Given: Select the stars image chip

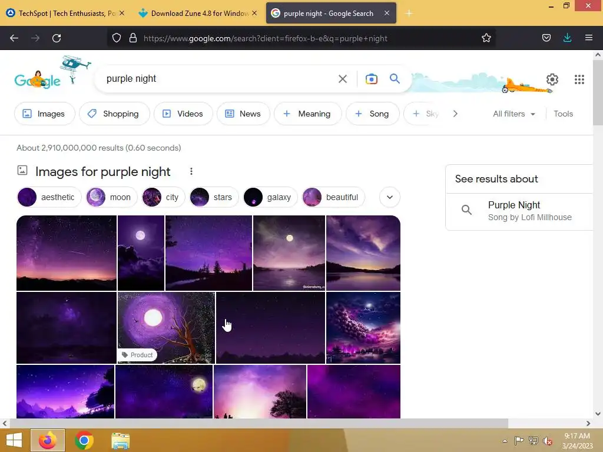Looking at the screenshot, I should click(x=214, y=197).
